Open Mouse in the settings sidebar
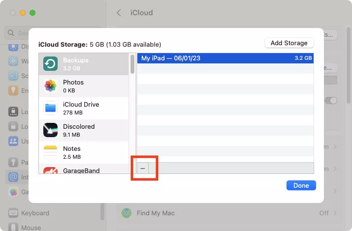Screen dimensions: 352x231 click(31, 228)
